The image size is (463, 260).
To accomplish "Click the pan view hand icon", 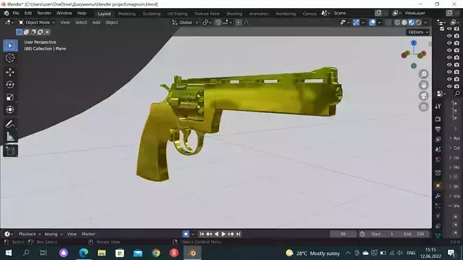I will [424, 85].
